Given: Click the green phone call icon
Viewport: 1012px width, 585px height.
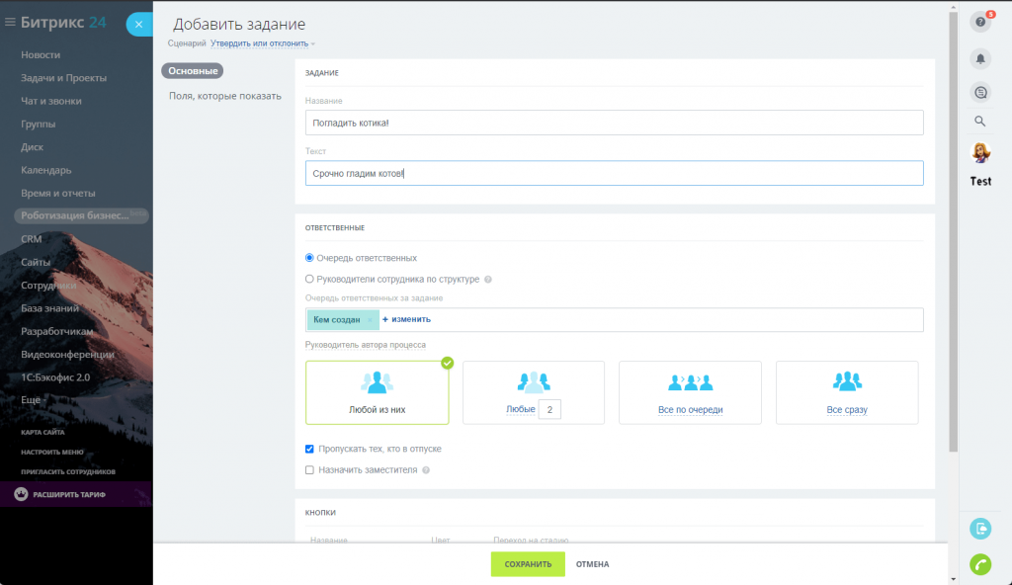Looking at the screenshot, I should point(980,563).
